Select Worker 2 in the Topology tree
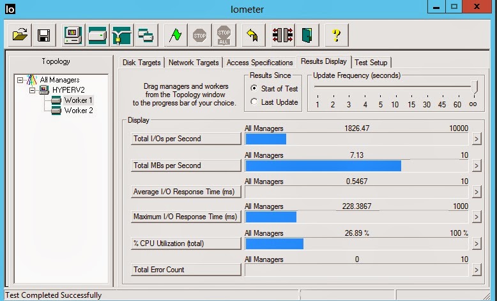Image resolution: width=497 pixels, height=301 pixels. coord(78,111)
